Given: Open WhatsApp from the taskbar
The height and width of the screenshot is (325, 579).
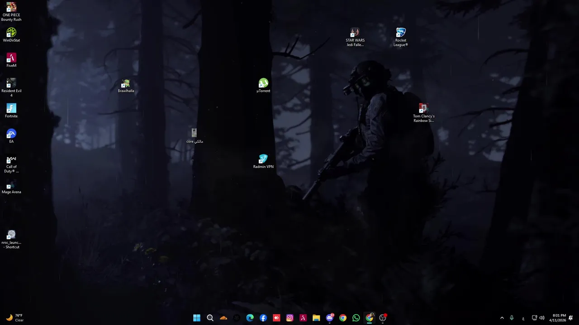Looking at the screenshot, I should 356,318.
